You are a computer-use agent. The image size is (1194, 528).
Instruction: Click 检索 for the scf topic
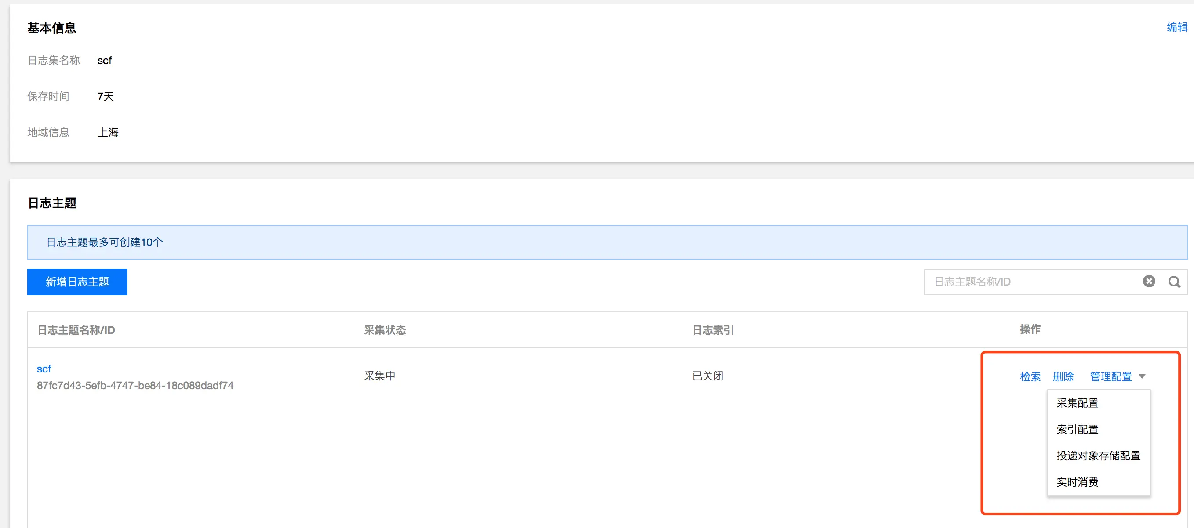pyautogui.click(x=1030, y=376)
